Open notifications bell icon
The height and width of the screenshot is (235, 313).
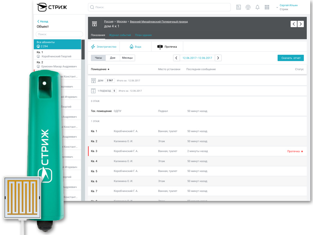(x=257, y=7)
